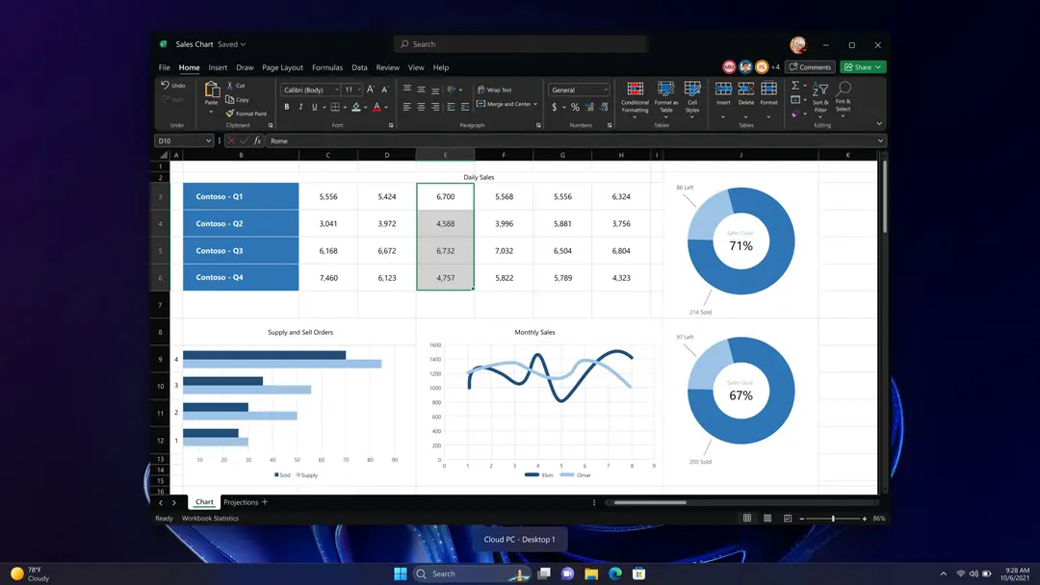Activate the Format Painter brush
Screen dimensions: 1040x585
230,114
